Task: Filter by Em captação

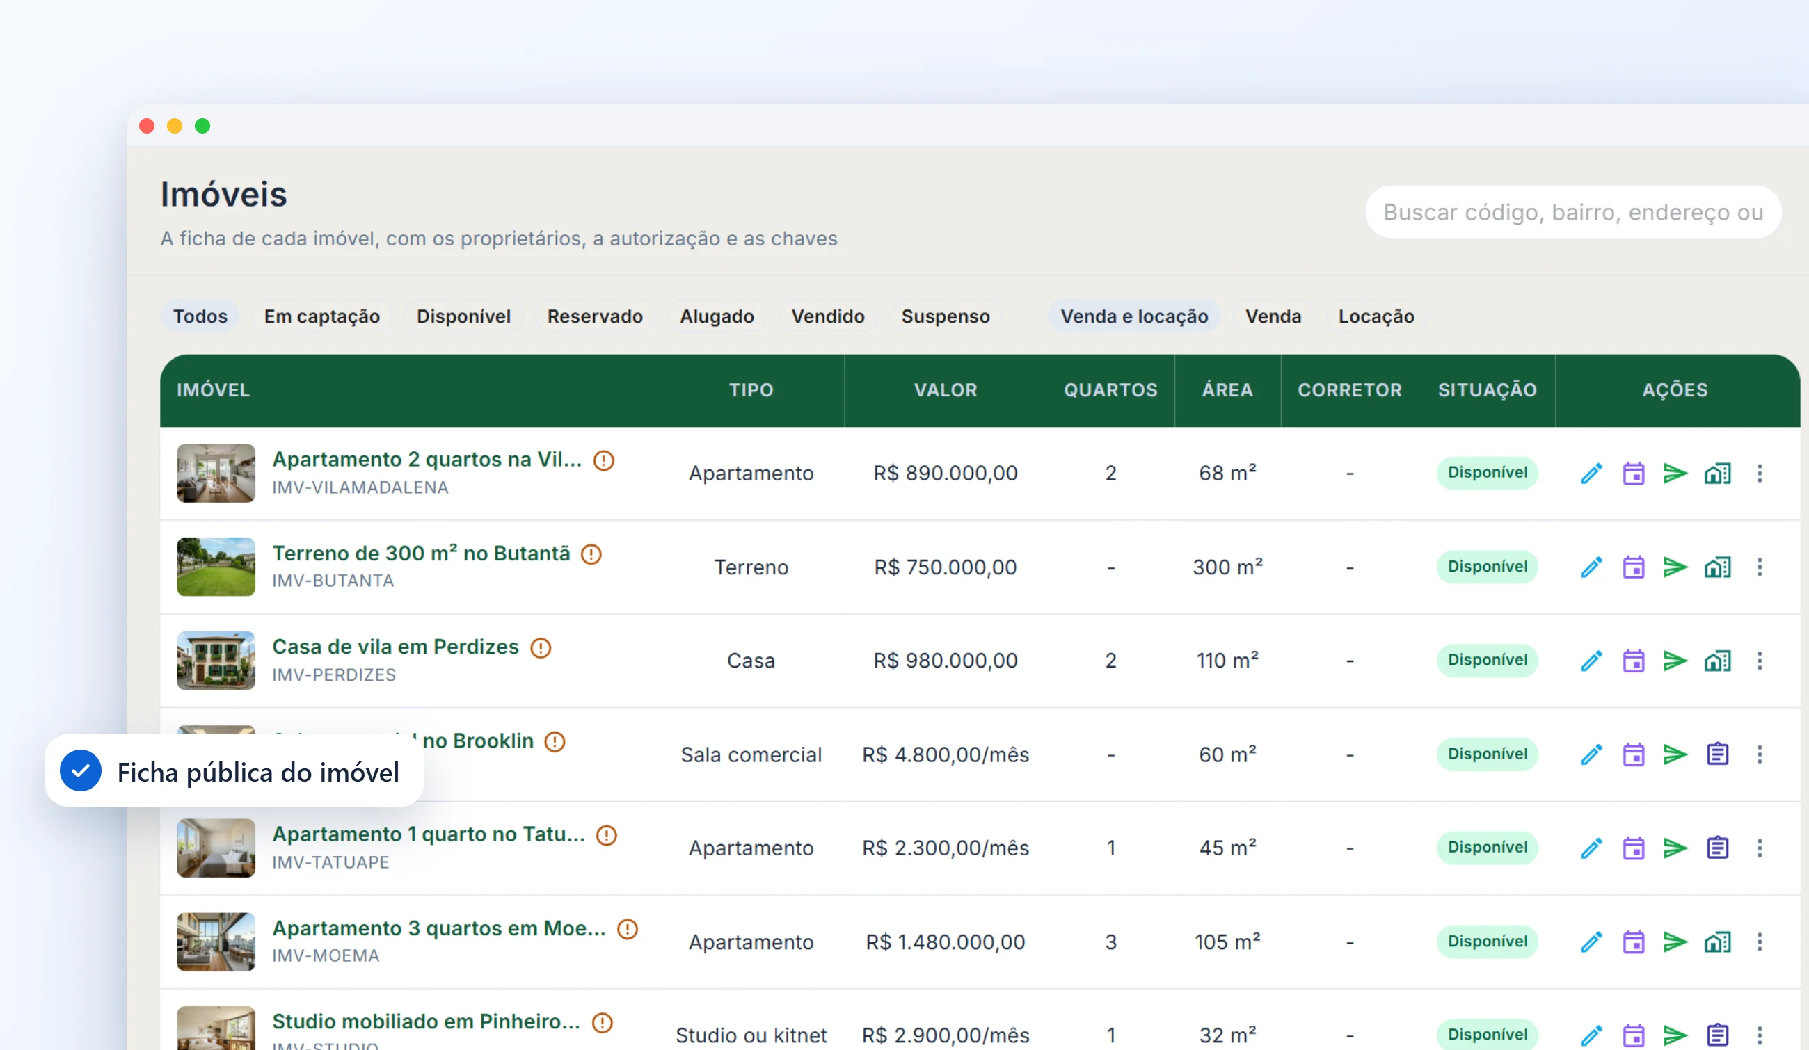Action: (x=321, y=316)
